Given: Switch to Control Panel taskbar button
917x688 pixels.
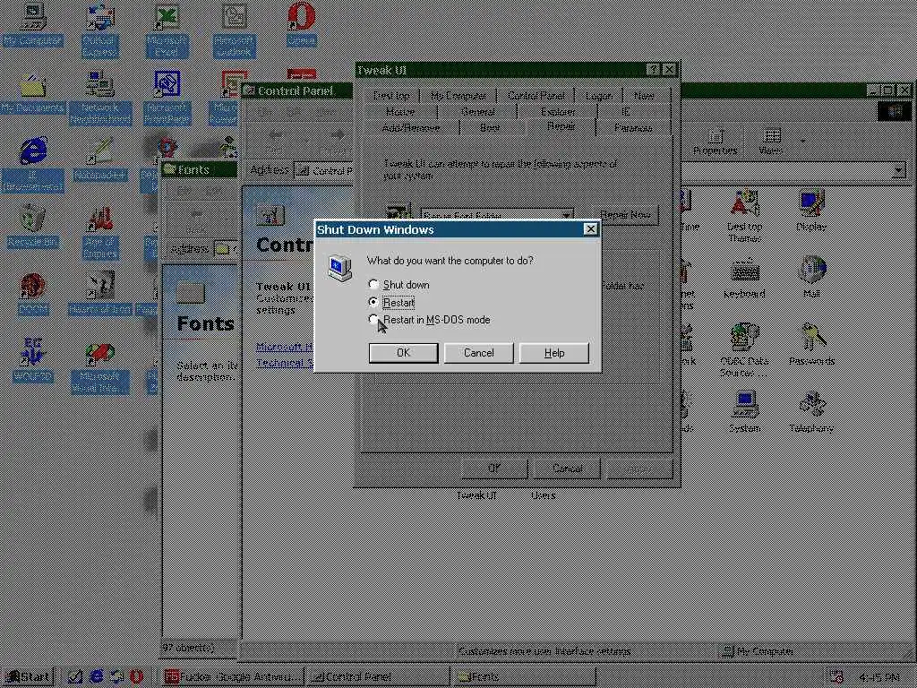Looking at the screenshot, I should tap(379, 677).
